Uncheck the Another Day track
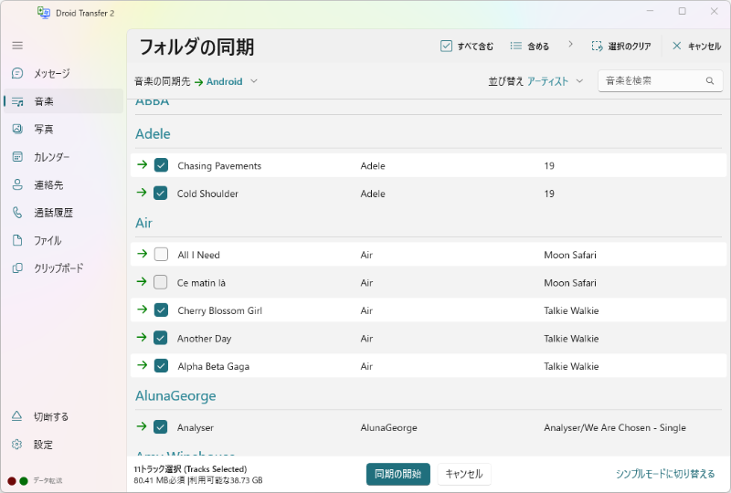731x493 pixels. [x=161, y=338]
